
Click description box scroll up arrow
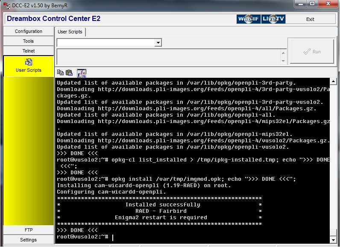(283, 53)
